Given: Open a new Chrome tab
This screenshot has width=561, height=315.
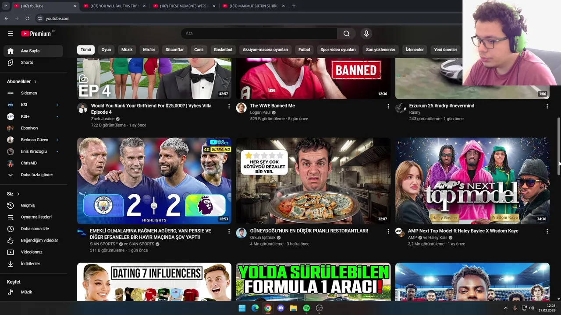Looking at the screenshot, I should point(294,6).
